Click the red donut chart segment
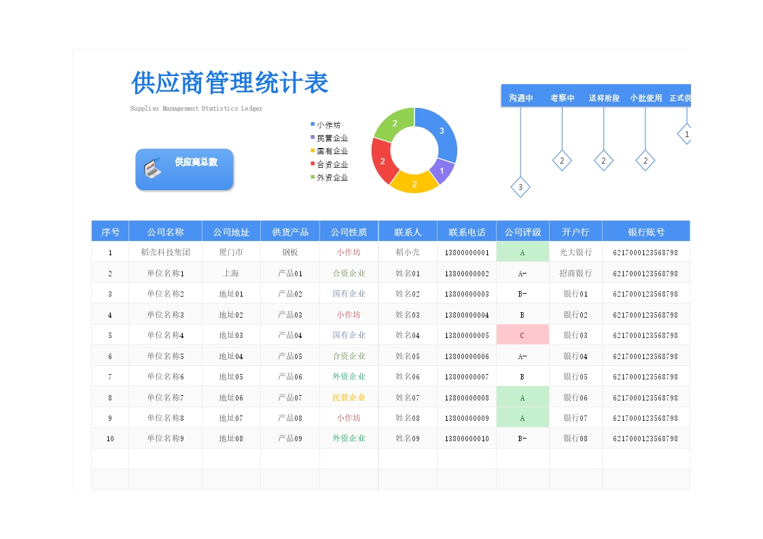The height and width of the screenshot is (539, 763). coord(383,161)
